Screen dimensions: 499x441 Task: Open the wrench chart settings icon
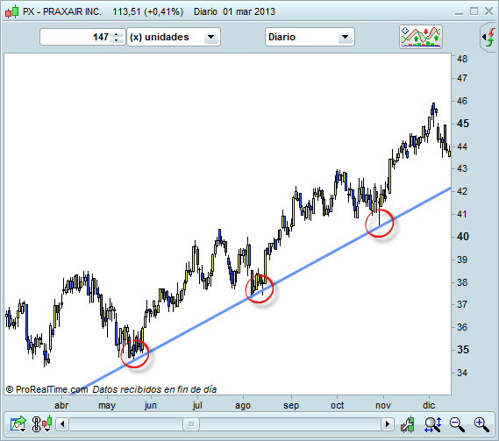tap(408, 424)
